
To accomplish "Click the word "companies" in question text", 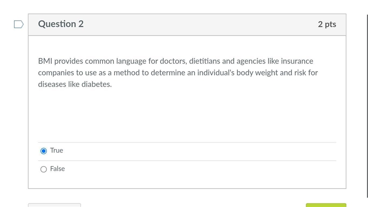I will tap(56, 73).
